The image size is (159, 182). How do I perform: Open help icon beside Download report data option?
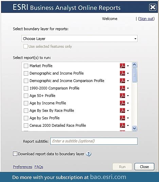(89, 154)
